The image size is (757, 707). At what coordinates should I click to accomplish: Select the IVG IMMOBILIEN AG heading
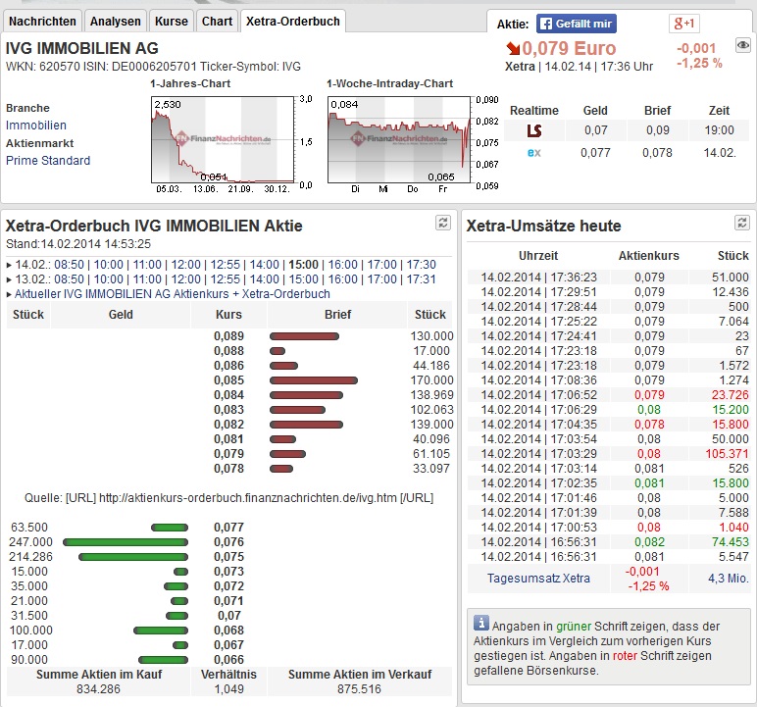[x=82, y=48]
